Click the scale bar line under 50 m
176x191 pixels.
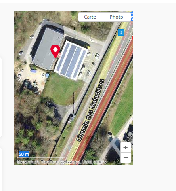[x=41, y=157]
